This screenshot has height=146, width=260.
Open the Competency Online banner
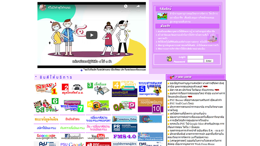click(x=124, y=119)
